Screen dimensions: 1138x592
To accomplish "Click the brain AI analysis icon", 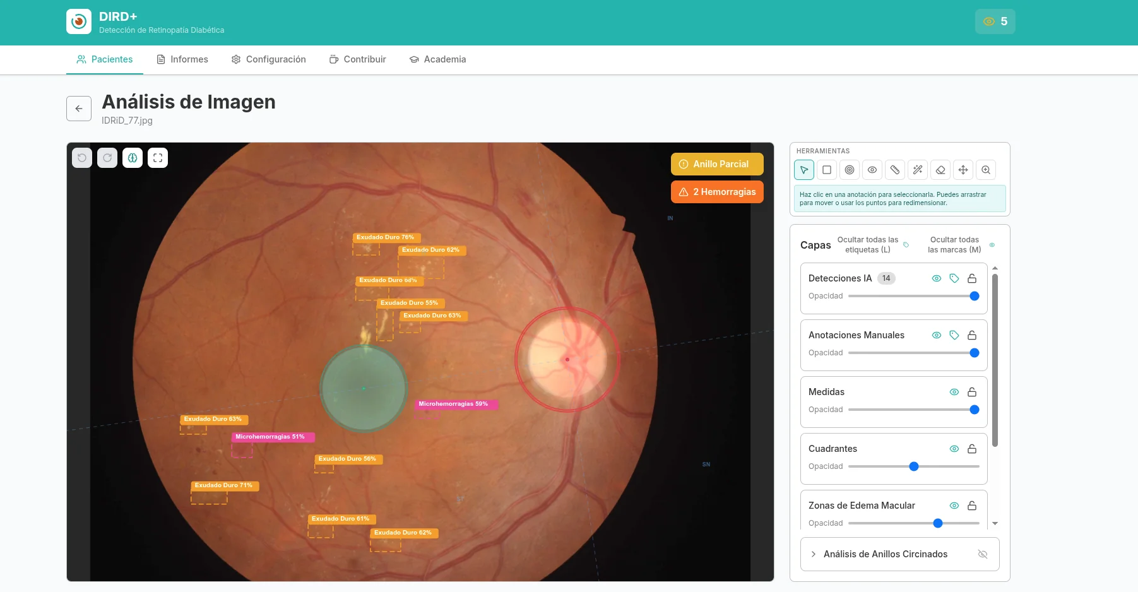I will 133,158.
